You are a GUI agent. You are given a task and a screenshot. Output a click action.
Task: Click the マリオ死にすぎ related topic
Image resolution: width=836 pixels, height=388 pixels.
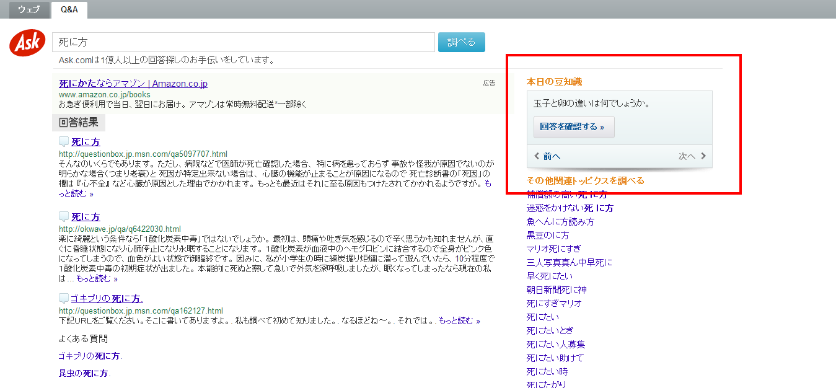[x=553, y=249]
